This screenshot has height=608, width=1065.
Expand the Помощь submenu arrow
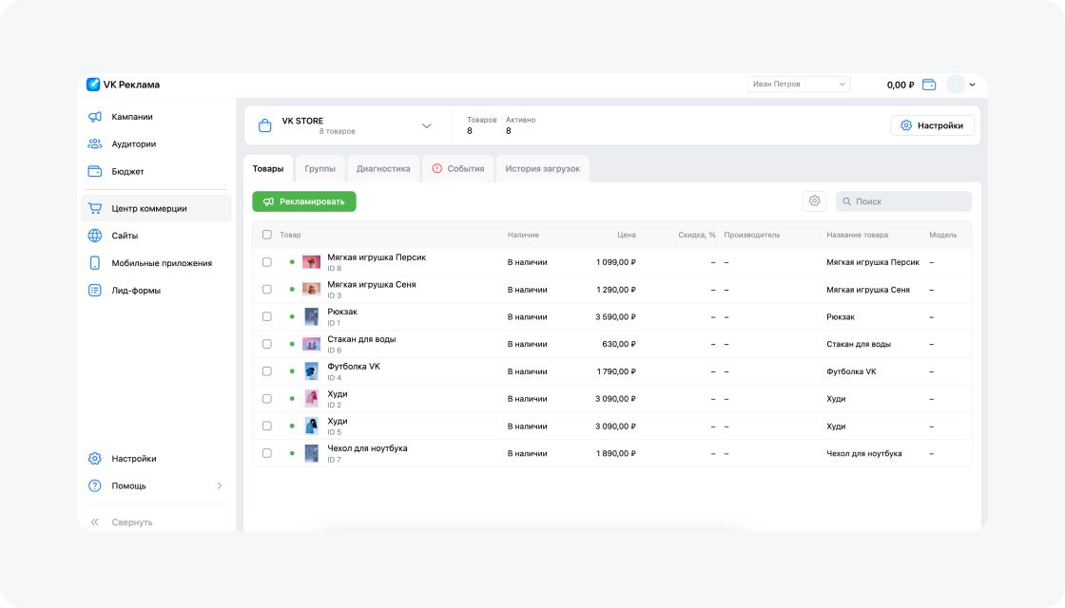pos(220,485)
